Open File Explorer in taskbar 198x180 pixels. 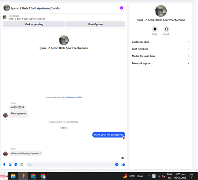(x=13, y=176)
